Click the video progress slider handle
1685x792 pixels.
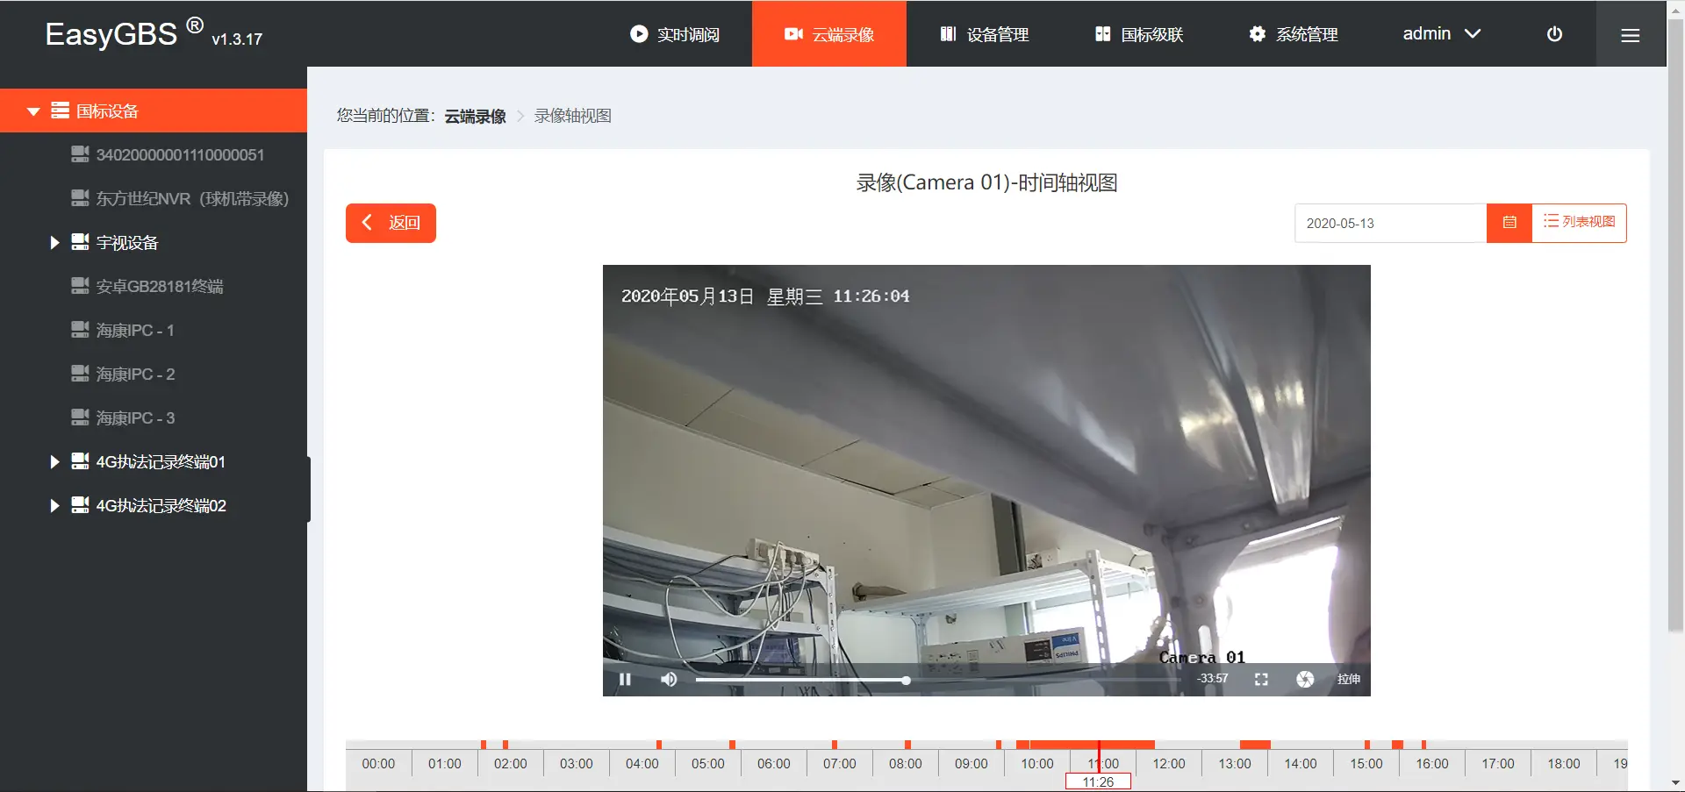pyautogui.click(x=906, y=680)
